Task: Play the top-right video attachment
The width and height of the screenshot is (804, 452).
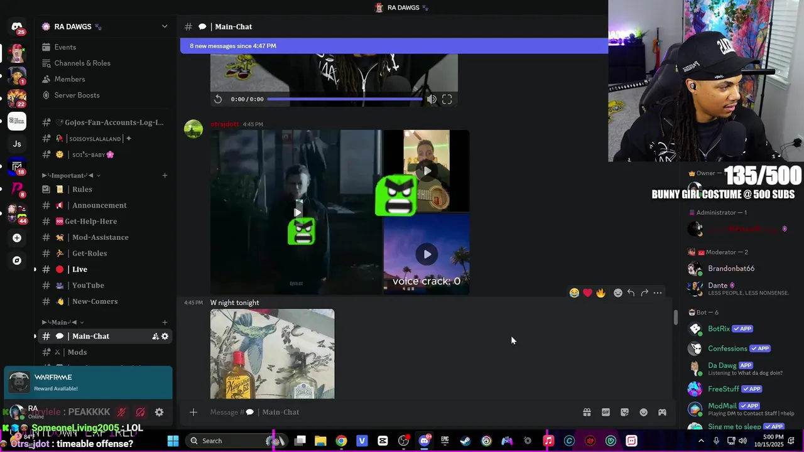Action: coord(427,171)
